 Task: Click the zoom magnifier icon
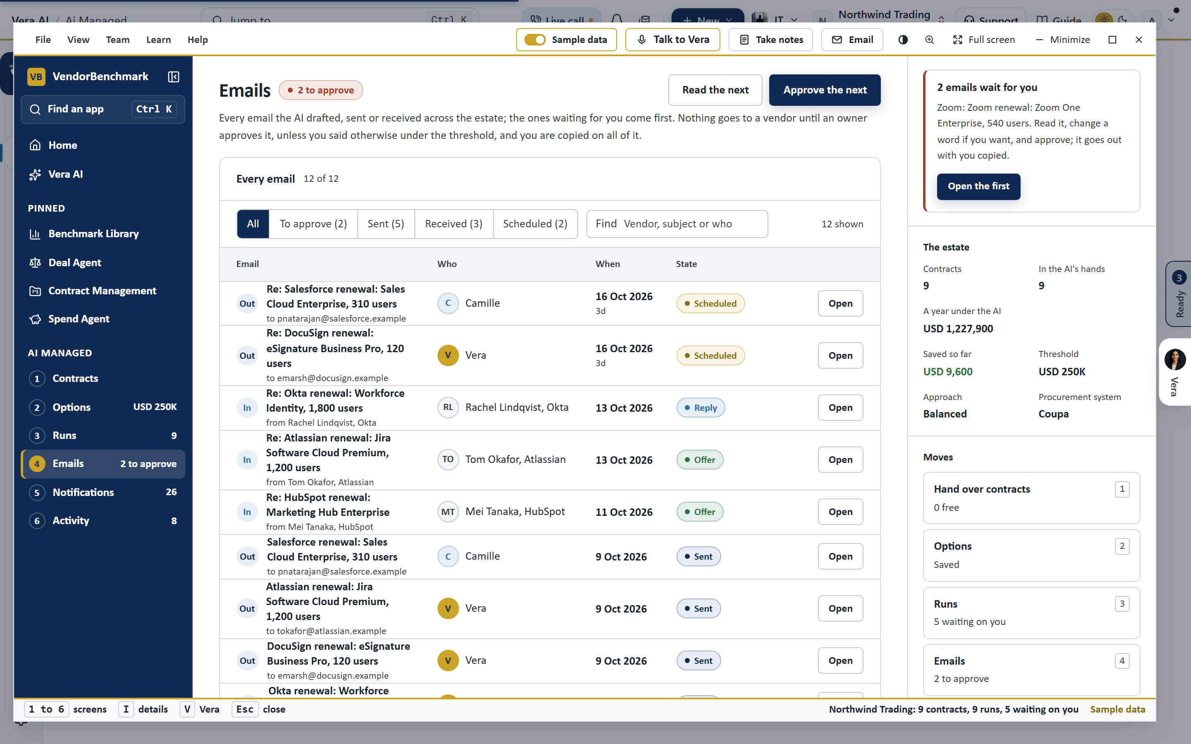[x=929, y=40]
